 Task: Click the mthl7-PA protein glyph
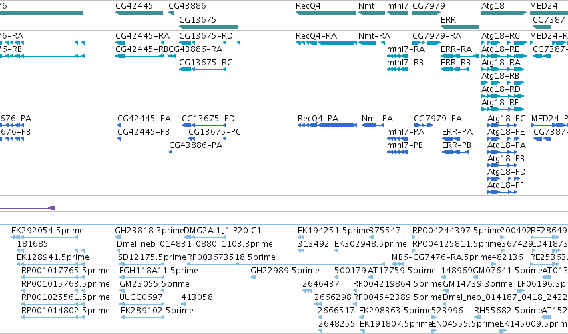coord(398,139)
